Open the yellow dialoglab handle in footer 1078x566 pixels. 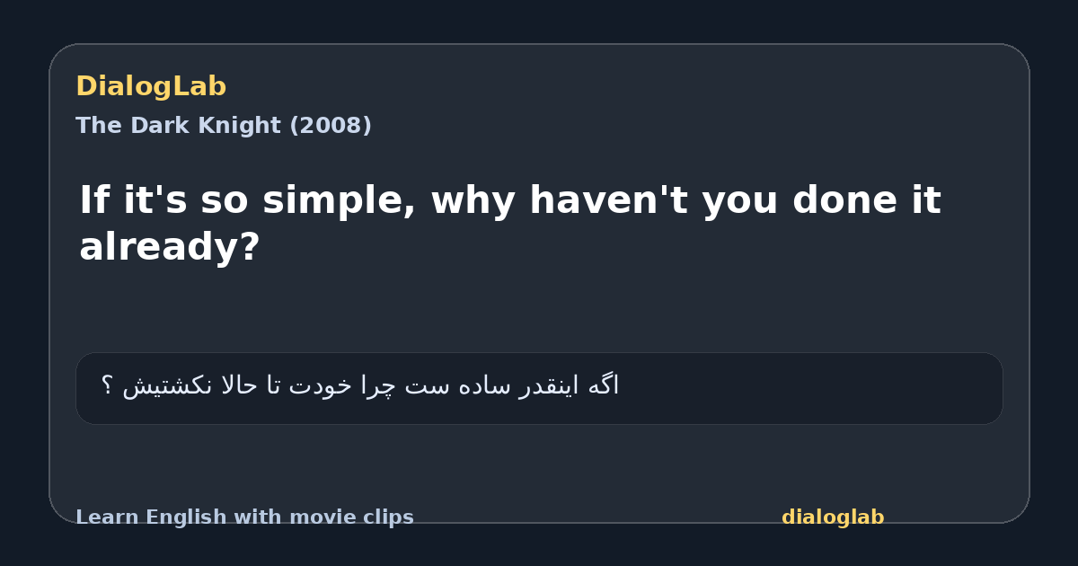click(833, 517)
